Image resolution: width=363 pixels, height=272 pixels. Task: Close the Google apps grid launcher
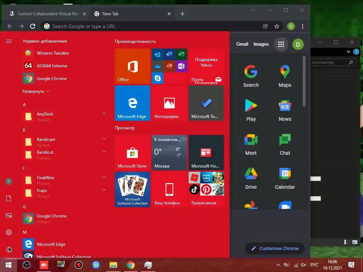(x=281, y=44)
